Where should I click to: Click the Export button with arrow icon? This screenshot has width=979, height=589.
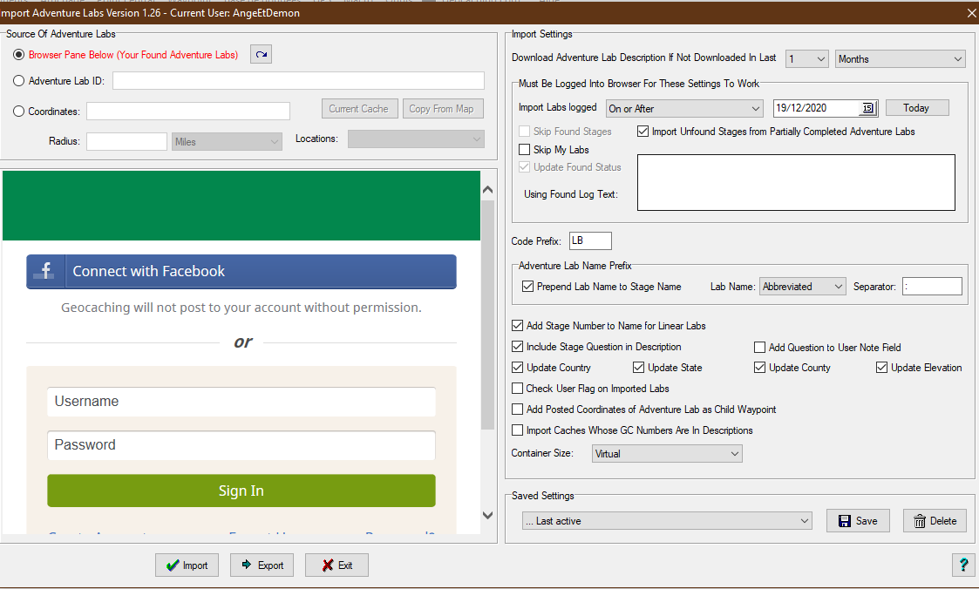pyautogui.click(x=262, y=565)
